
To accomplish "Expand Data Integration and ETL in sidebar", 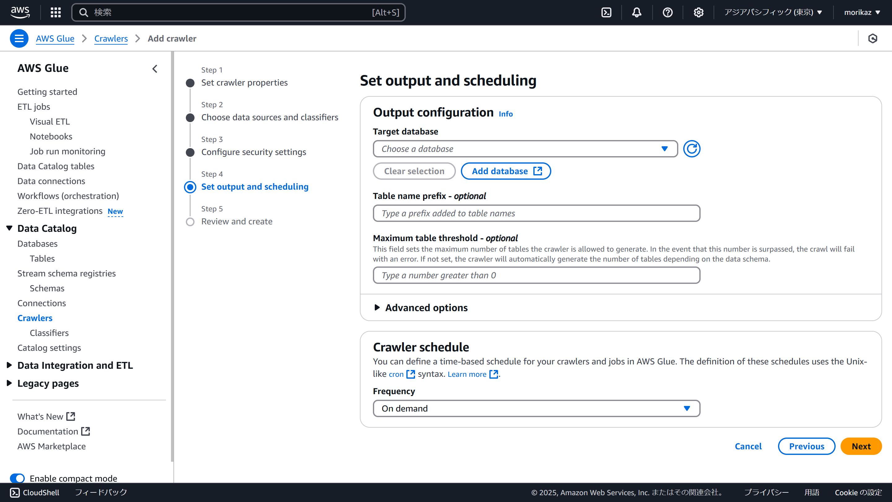I will (75, 365).
